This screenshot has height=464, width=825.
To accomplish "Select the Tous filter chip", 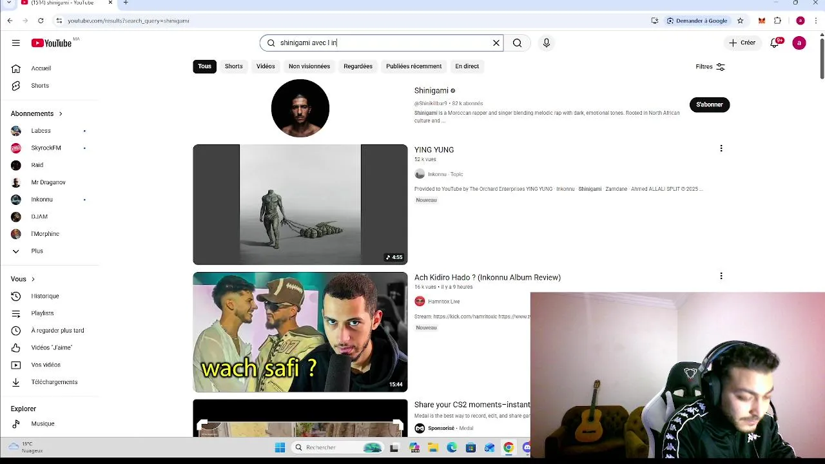I will (204, 66).
